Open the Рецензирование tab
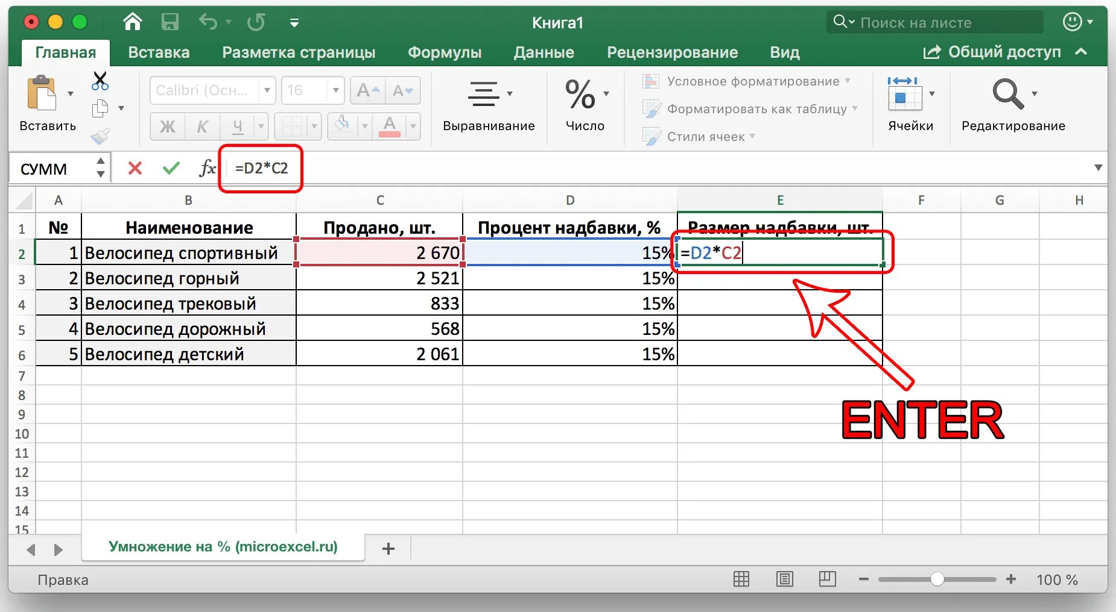The image size is (1116, 612). click(672, 52)
